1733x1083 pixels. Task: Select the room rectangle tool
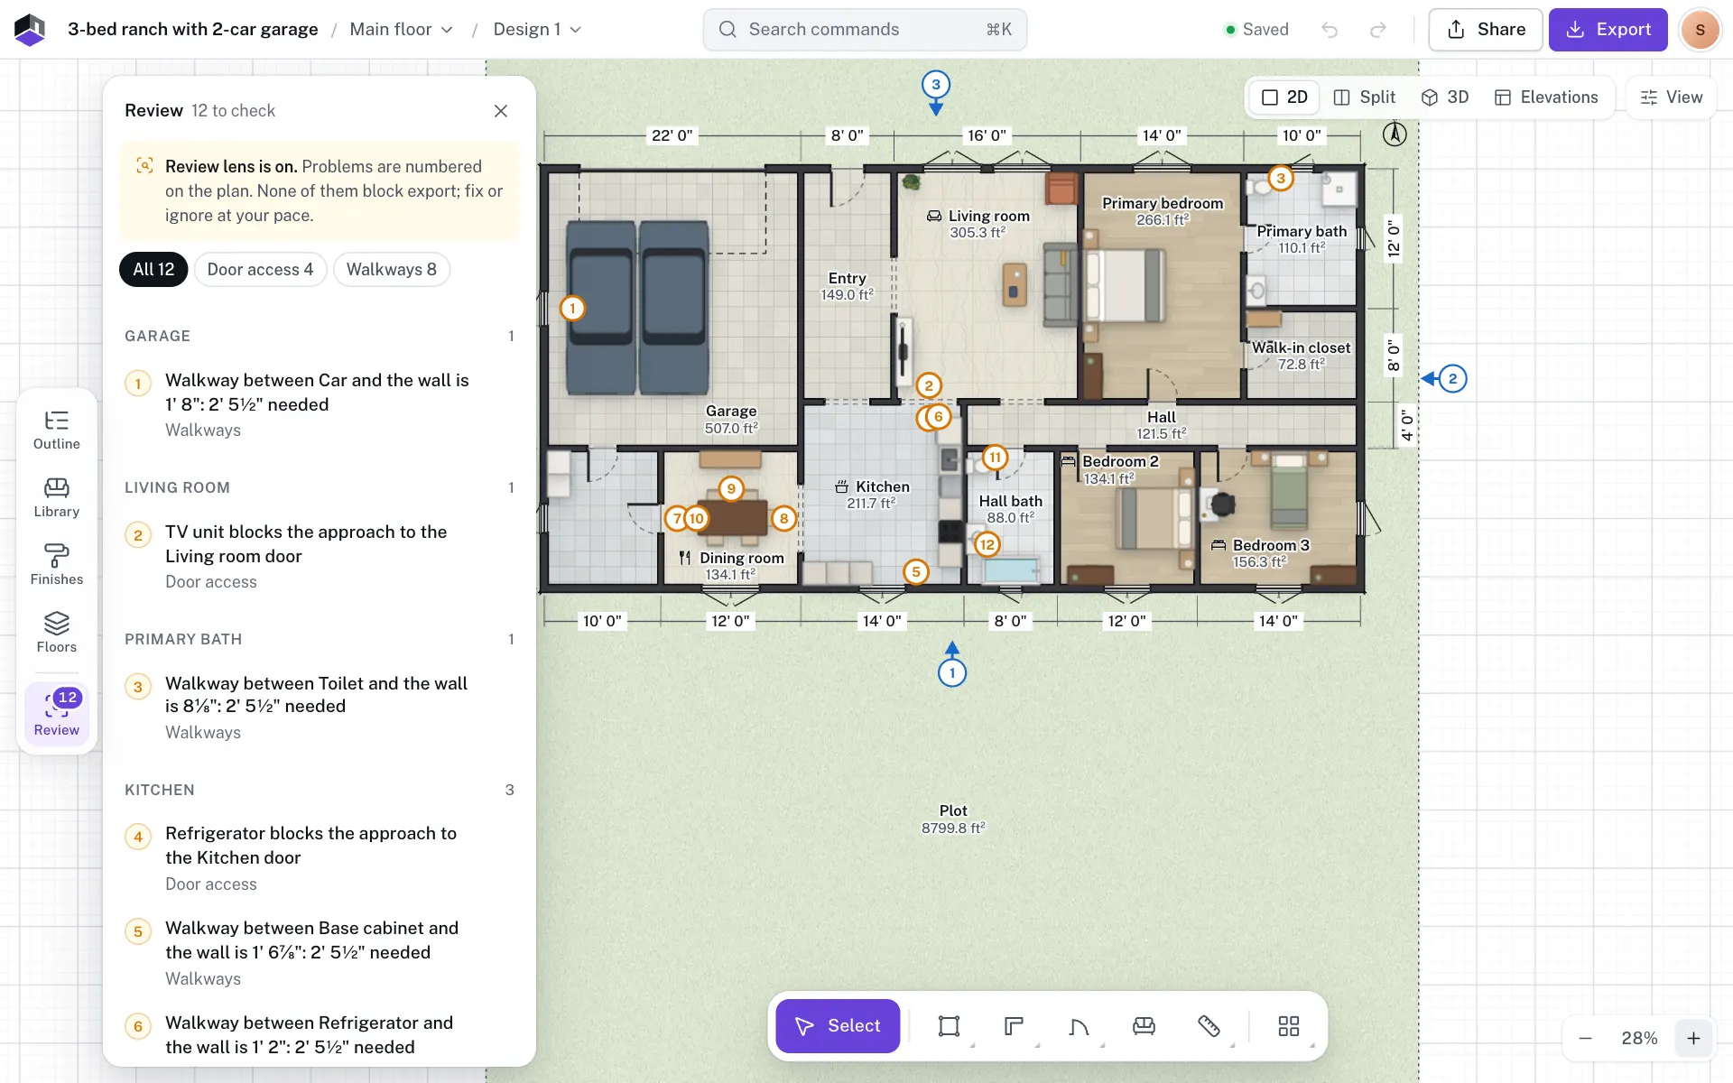[949, 1026]
